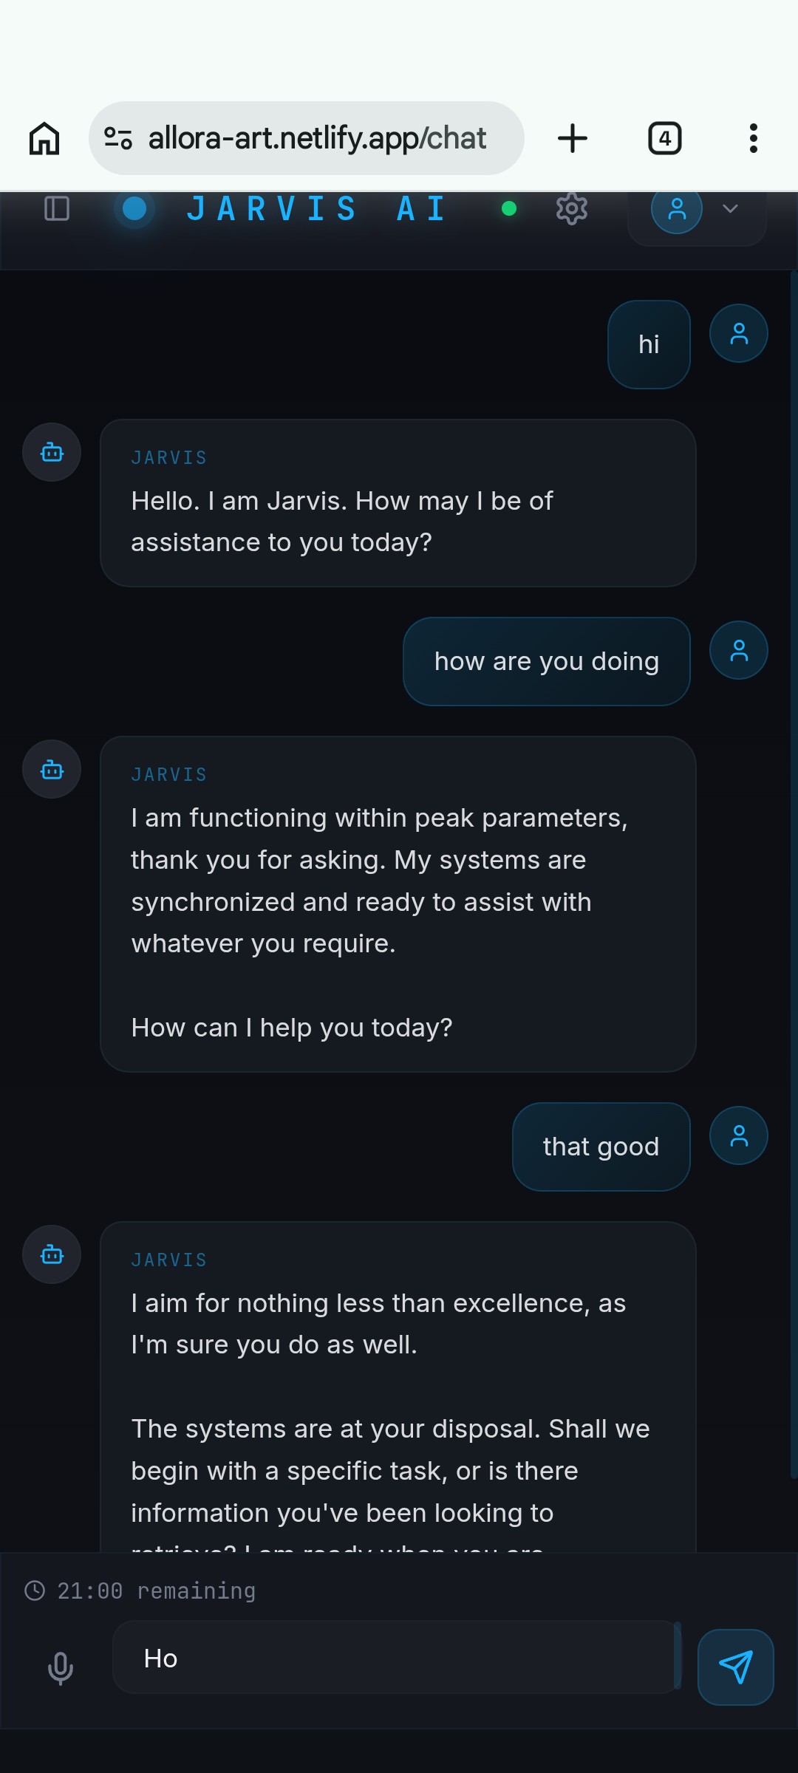The image size is (798, 1773).
Task: Click the "that good" message bubble
Action: point(601,1147)
